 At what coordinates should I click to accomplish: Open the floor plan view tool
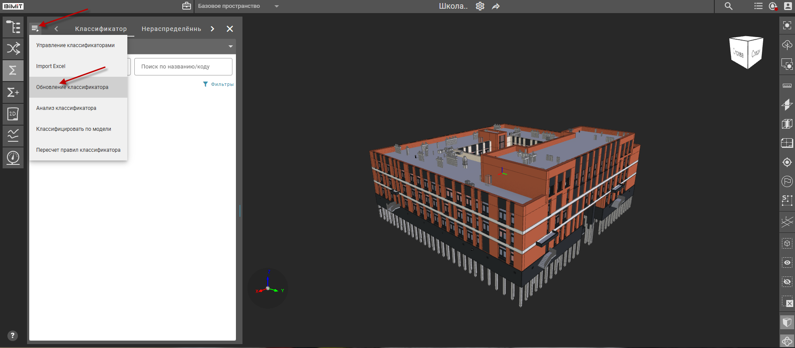[787, 143]
